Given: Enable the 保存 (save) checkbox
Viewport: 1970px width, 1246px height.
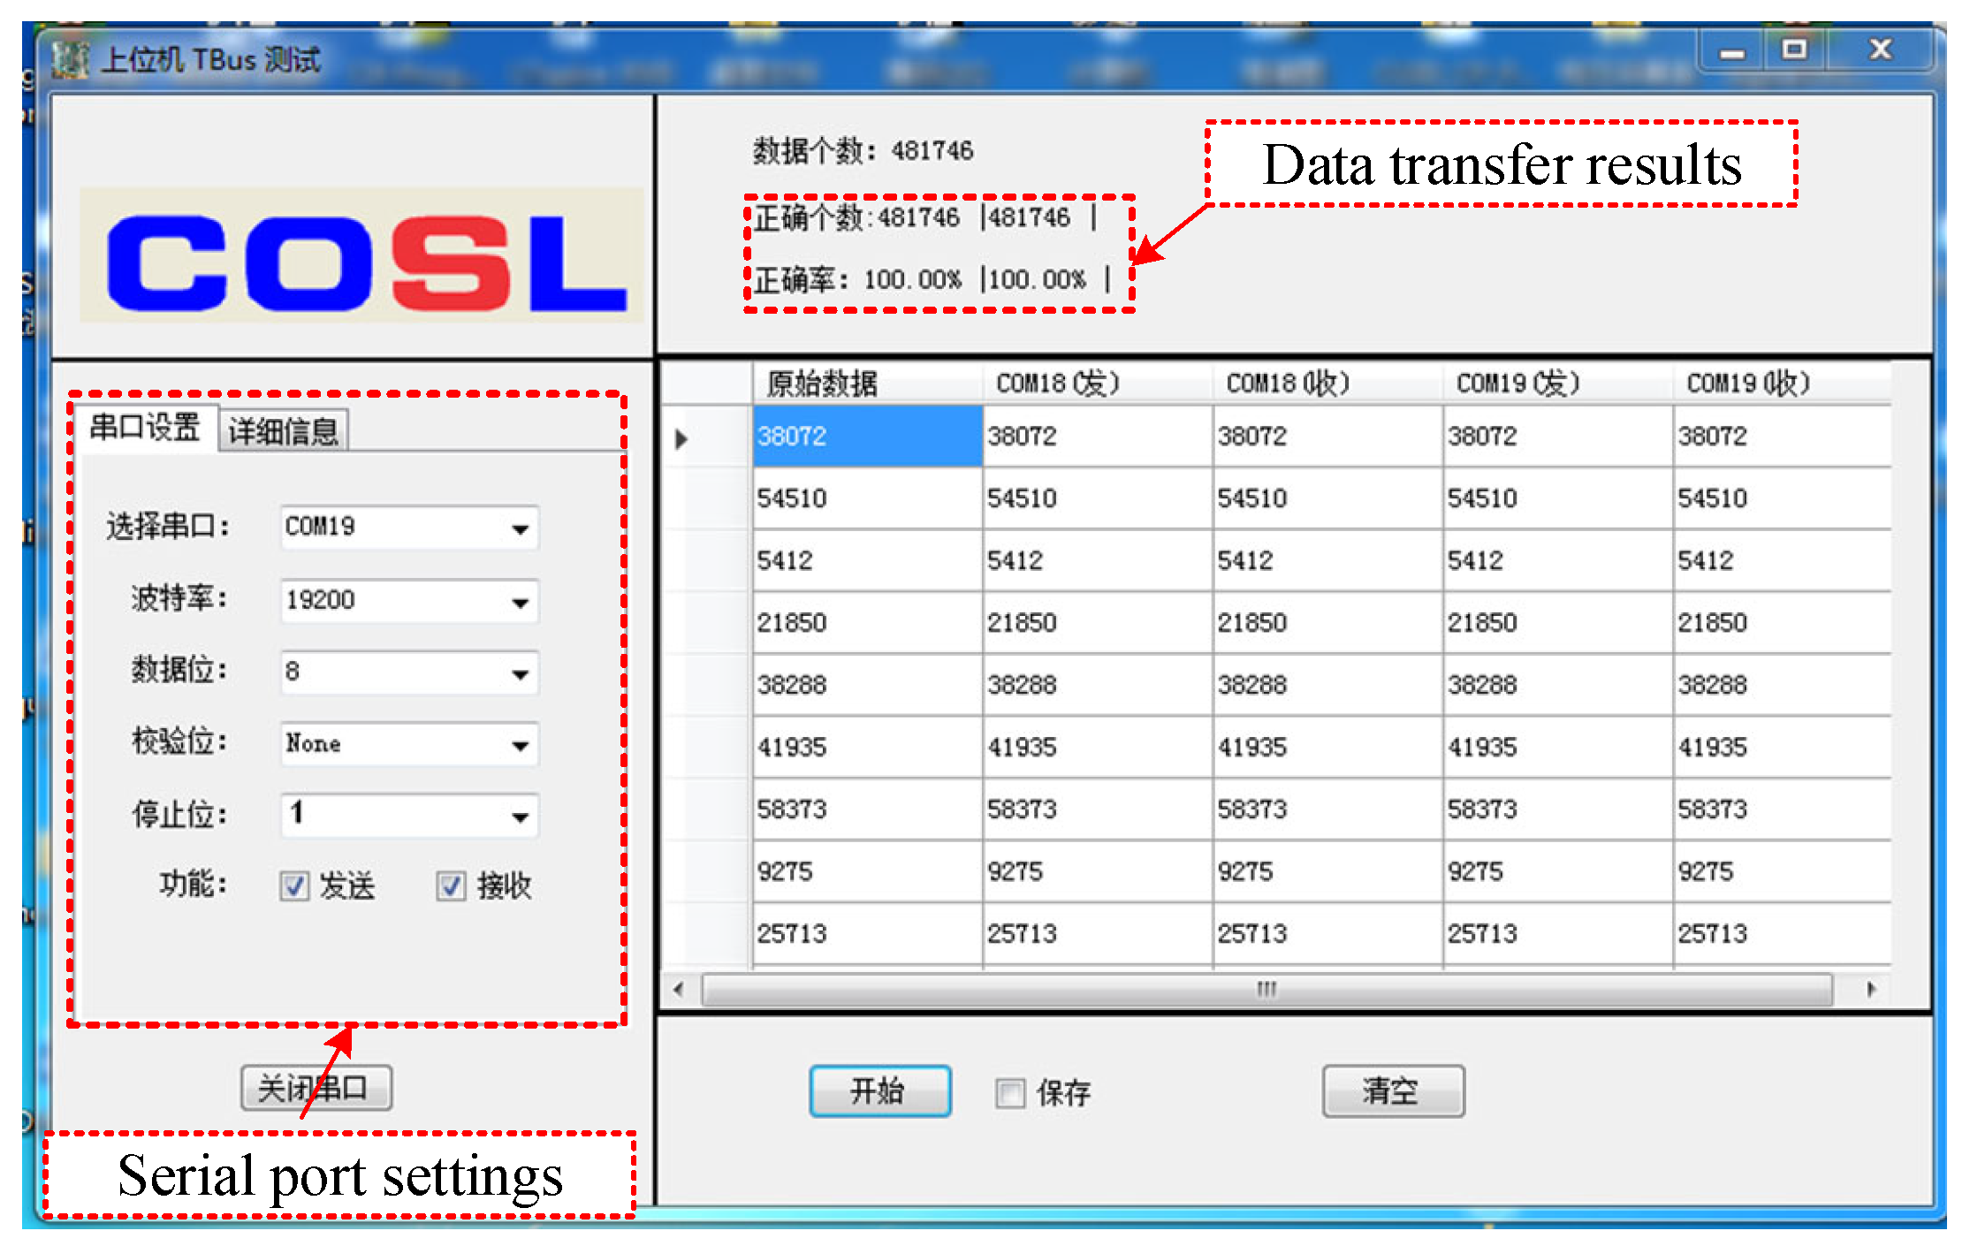Looking at the screenshot, I should [x=1010, y=1093].
